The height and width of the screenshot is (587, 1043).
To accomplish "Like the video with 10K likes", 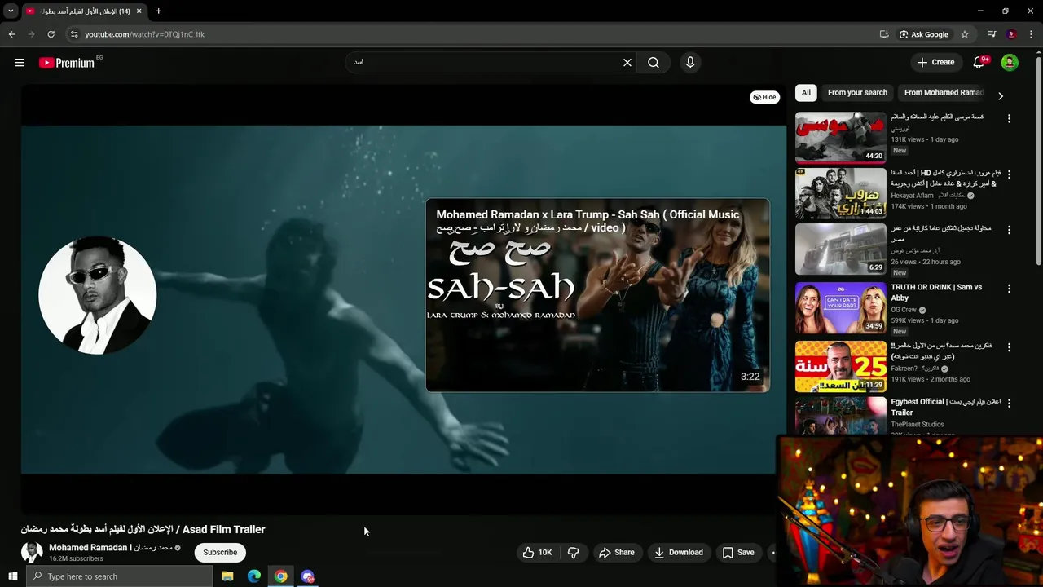I will [538, 552].
